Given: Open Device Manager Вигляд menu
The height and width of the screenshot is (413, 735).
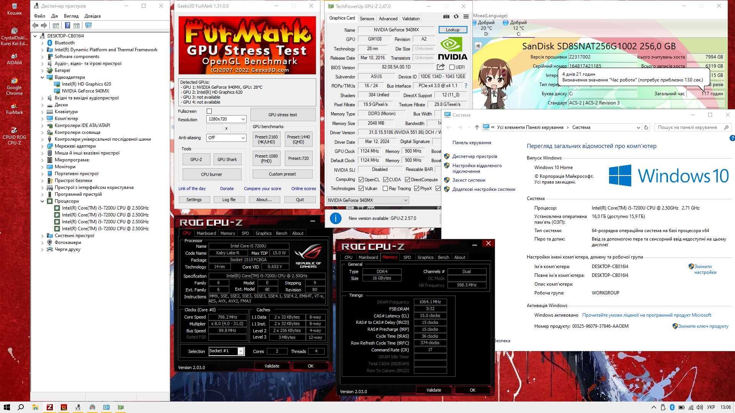Looking at the screenshot, I should [x=71, y=16].
